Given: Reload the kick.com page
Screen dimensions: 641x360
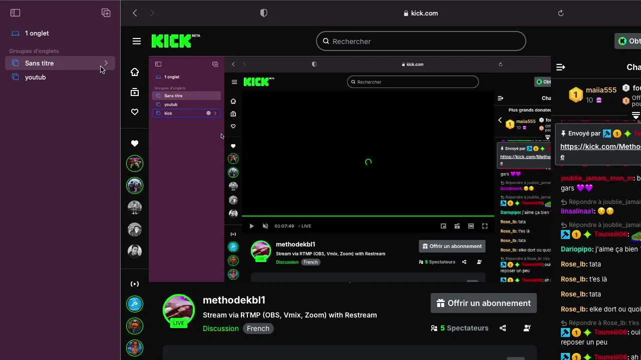Looking at the screenshot, I should 561,13.
